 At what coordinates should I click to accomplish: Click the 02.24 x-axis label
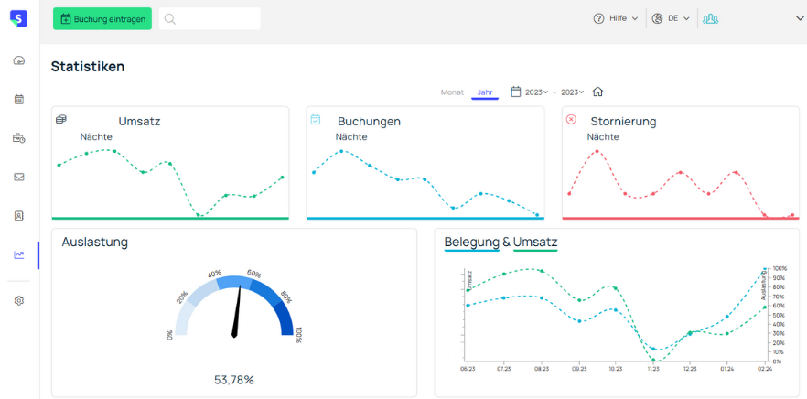point(765,369)
